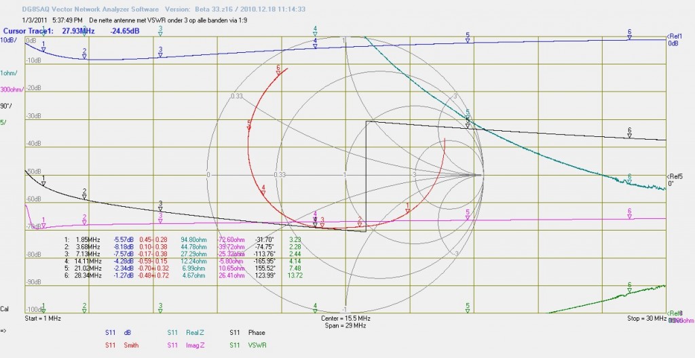Click marker table row 4 at 14.11MHz
Viewport: 695px width, 358px height.
183,261
